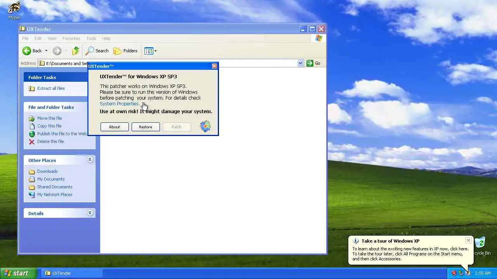Expand the Views dropdown arrow
Screen dimensions: 497x279
tap(156, 51)
